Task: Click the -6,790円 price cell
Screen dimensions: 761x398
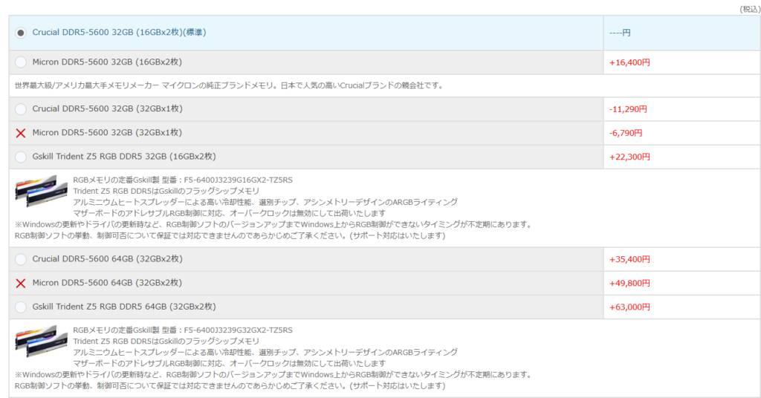Action: click(x=626, y=133)
